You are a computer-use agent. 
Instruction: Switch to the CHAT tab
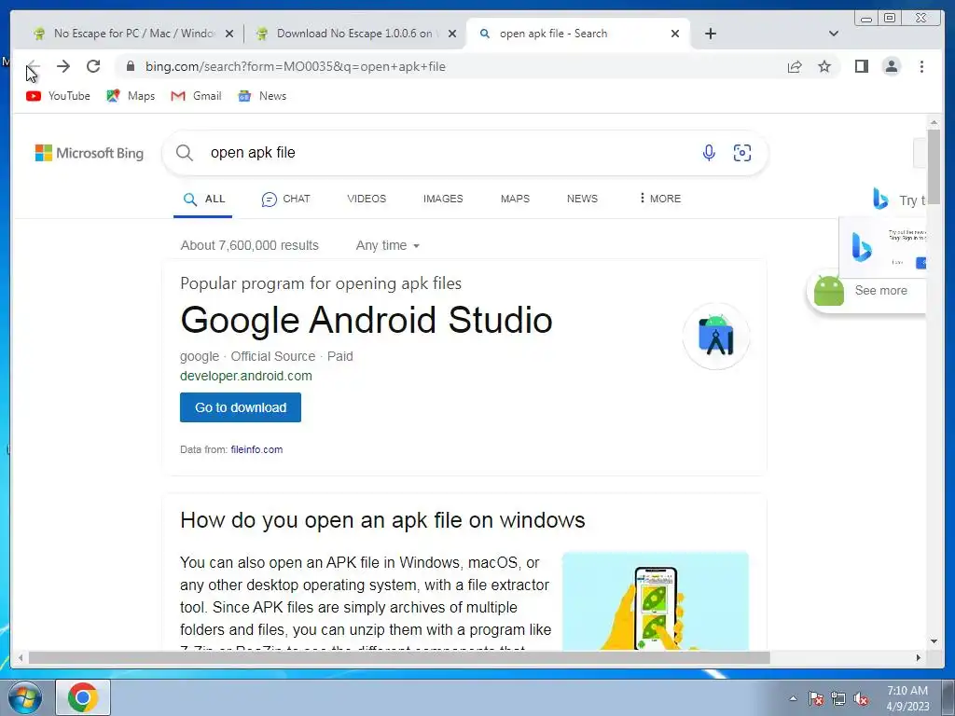click(285, 200)
